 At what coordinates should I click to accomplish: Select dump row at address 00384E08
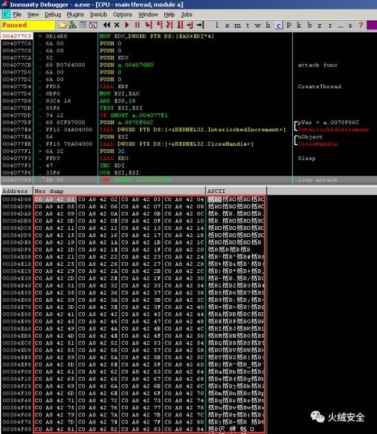click(133, 257)
